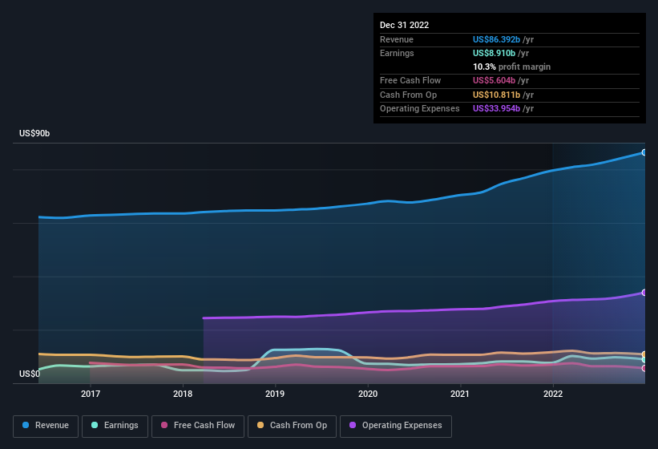This screenshot has width=658, height=449.
Task: Click the 2020 x-axis label
Action: pyautogui.click(x=368, y=394)
